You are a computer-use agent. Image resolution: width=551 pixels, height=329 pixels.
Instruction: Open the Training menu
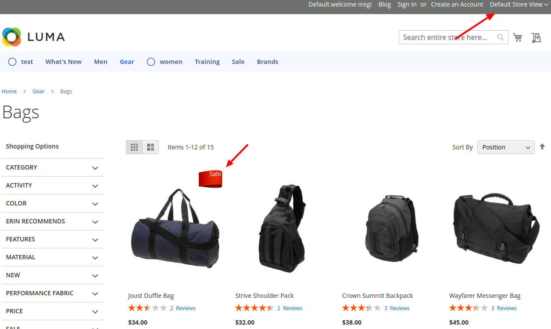[x=207, y=62]
